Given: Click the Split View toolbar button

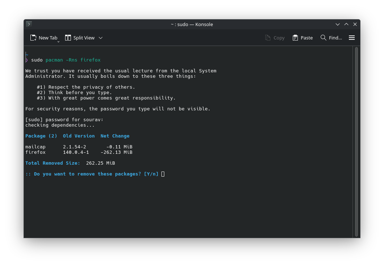Looking at the screenshot, I should [80, 38].
